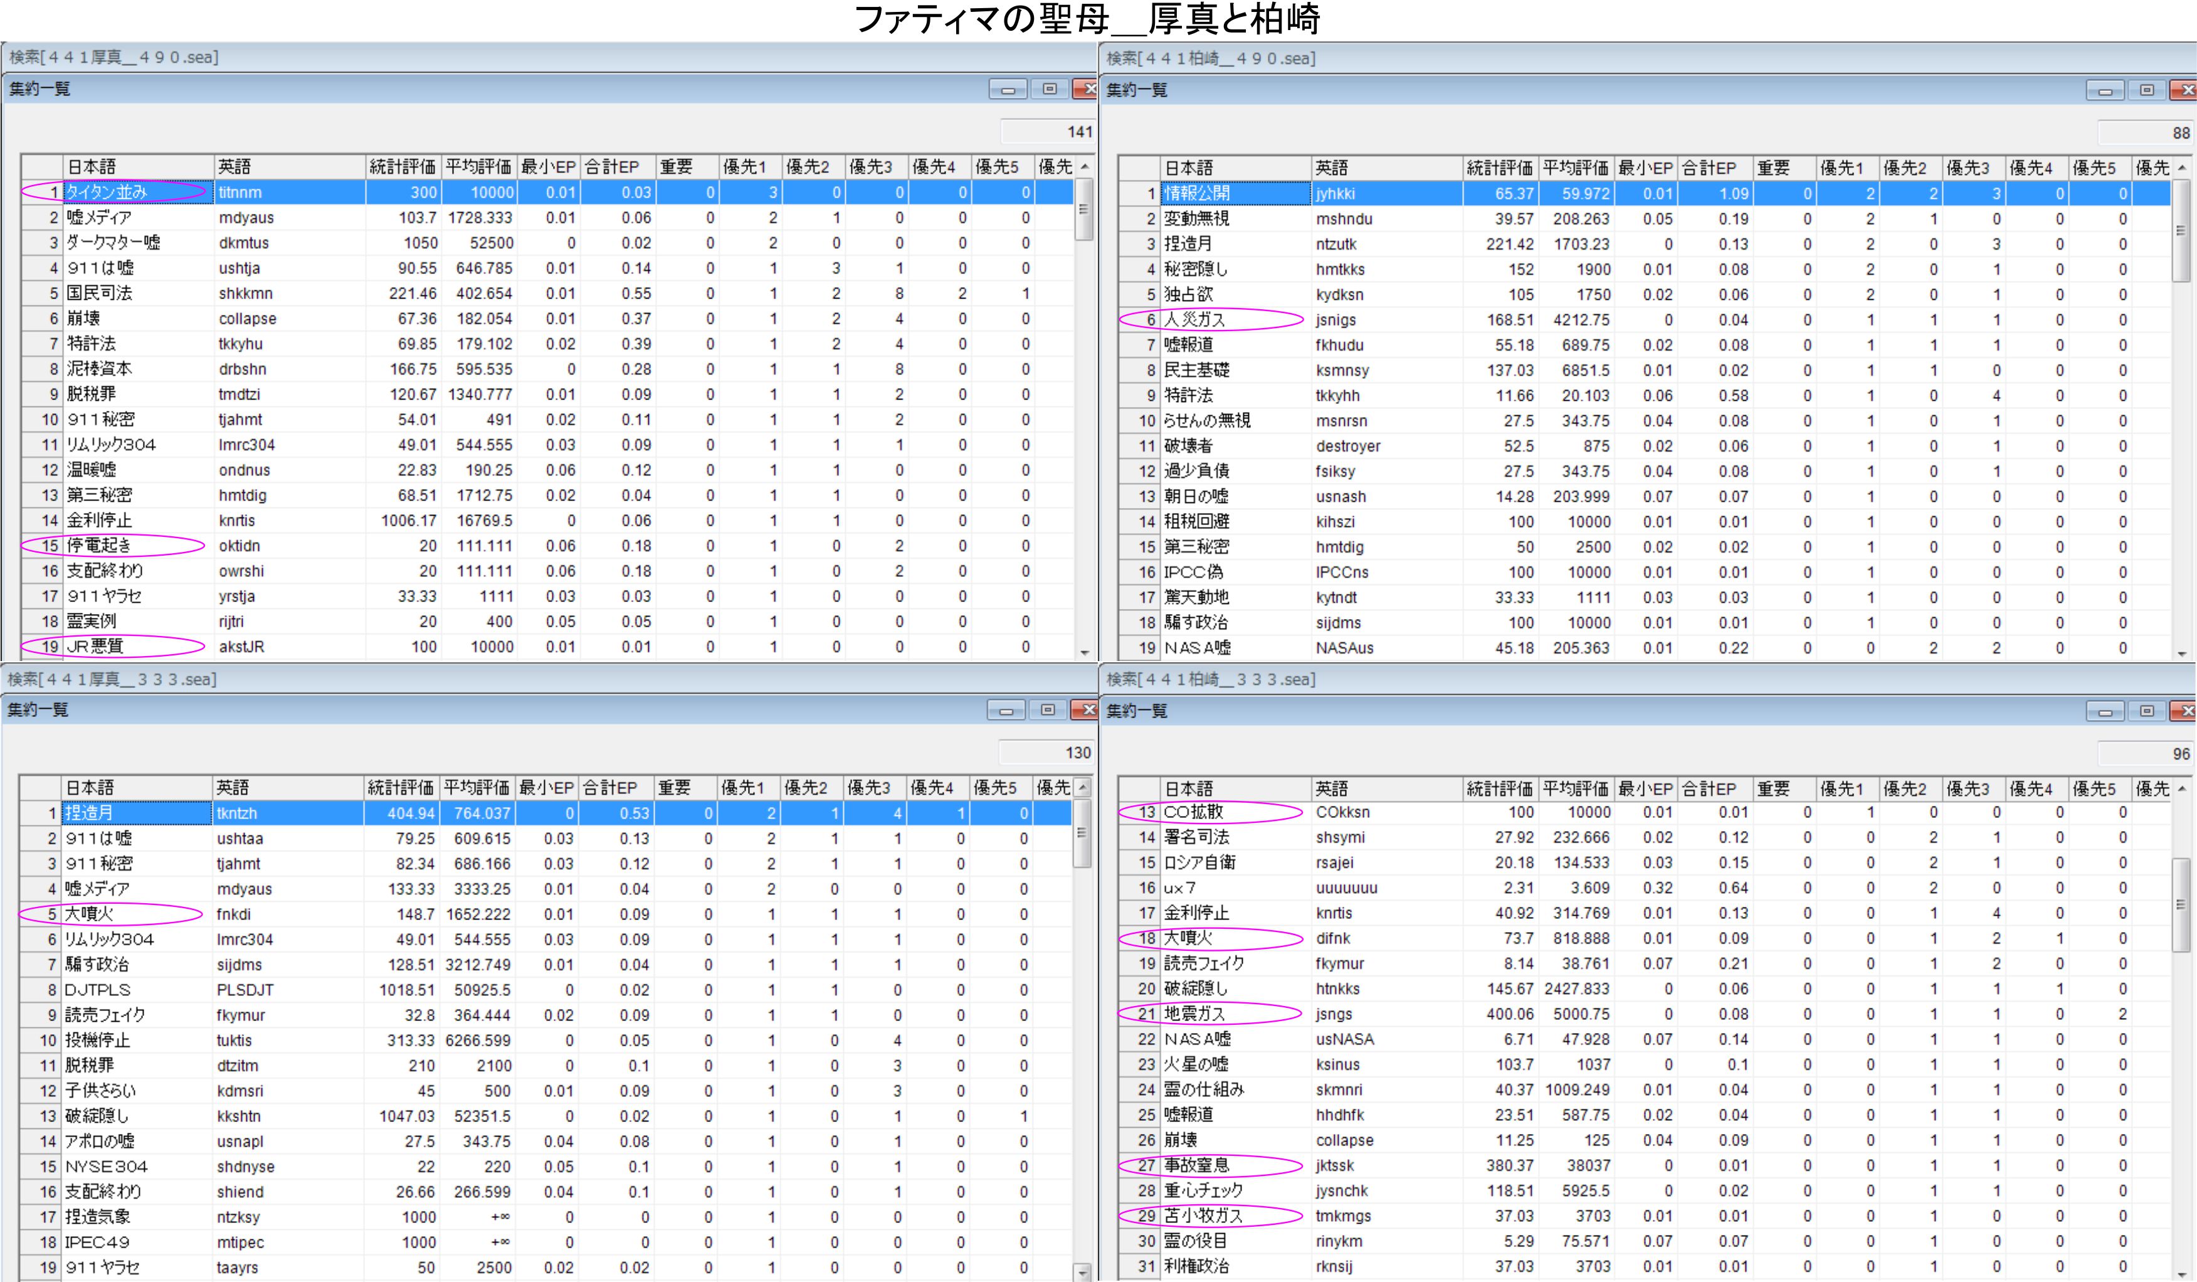This screenshot has height=1282, width=2197.
Task: Click the count field showing 96
Action: click(2145, 753)
